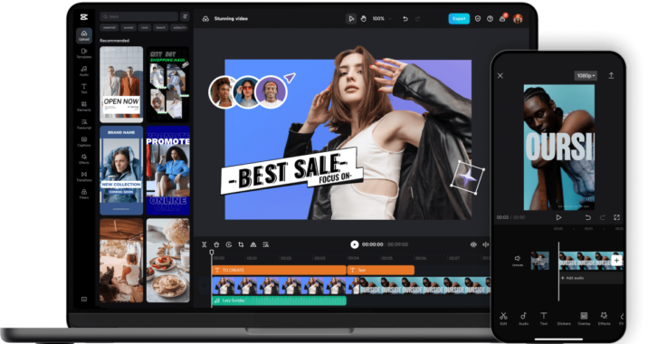This screenshot has width=648, height=344.
Task: Select the Lazy Sunday audio clip
Action: (x=279, y=301)
